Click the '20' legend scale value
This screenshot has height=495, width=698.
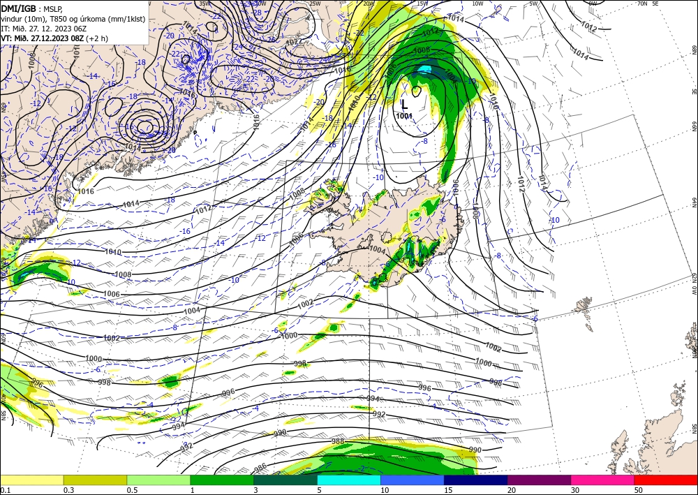(512, 490)
